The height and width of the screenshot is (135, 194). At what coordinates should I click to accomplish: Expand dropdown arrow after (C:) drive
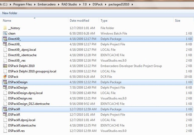click(x=10, y=5)
